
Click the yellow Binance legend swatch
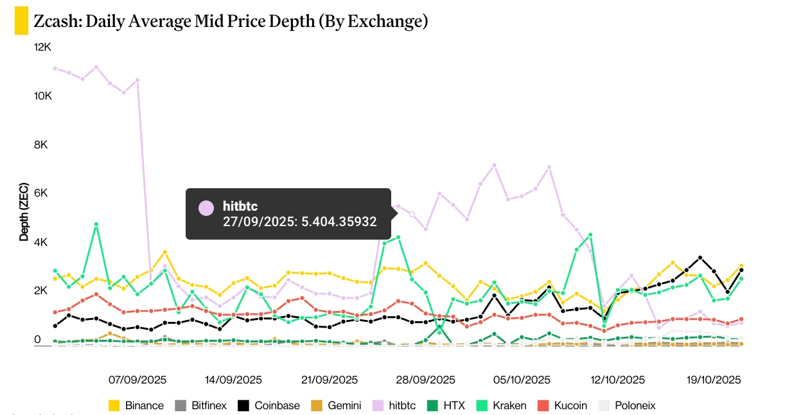pos(114,405)
